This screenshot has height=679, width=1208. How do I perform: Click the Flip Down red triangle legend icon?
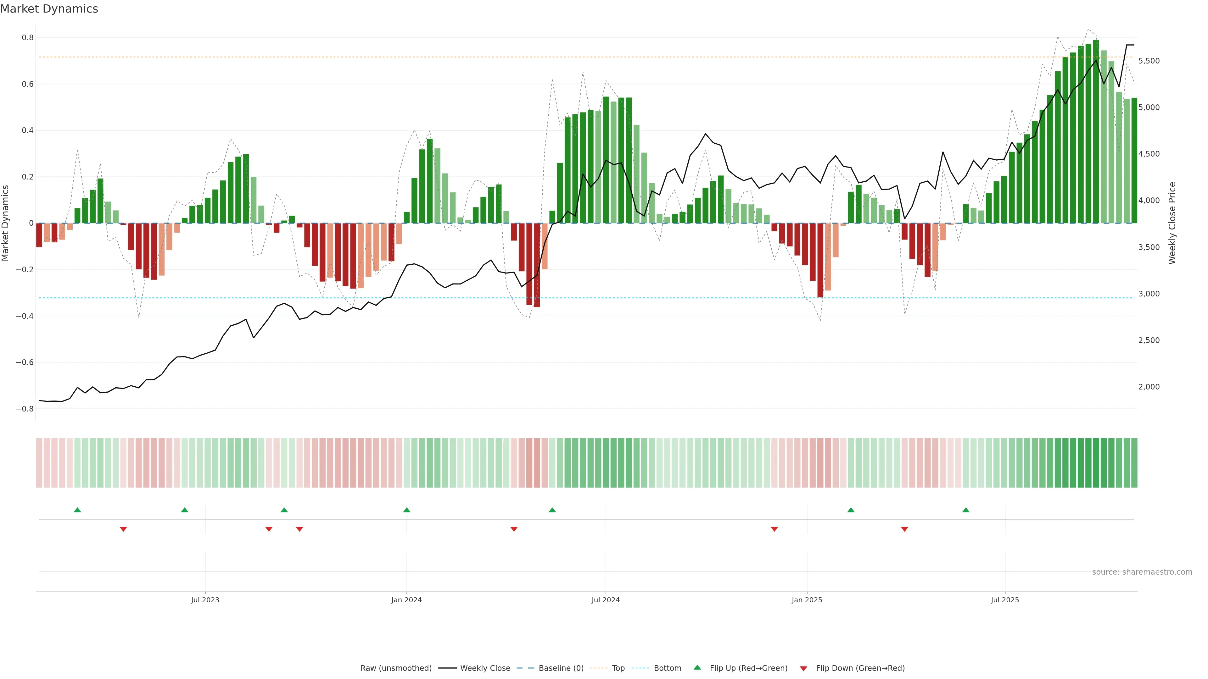803,668
